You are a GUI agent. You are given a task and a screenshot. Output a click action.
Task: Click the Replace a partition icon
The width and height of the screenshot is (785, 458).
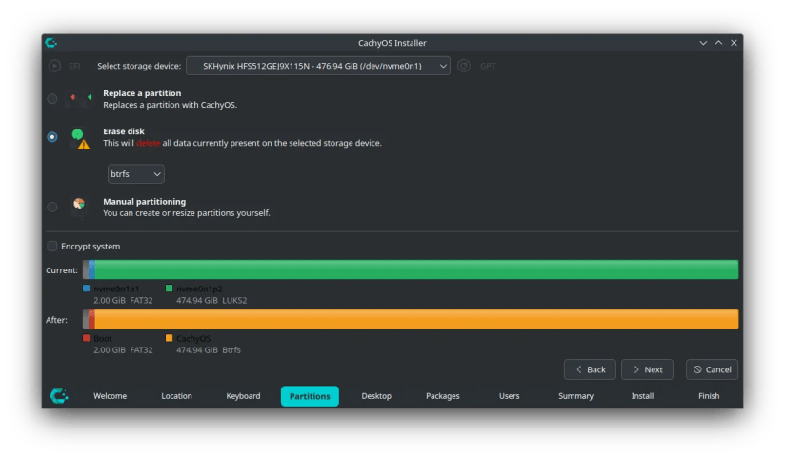pyautogui.click(x=80, y=98)
